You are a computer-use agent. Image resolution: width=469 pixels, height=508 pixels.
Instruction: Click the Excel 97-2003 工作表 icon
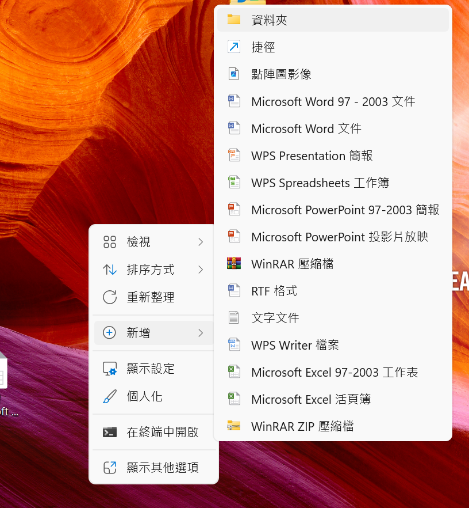234,371
